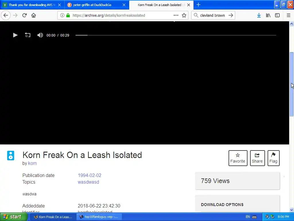Flag this archive item
The image size is (294, 221).
[273, 158]
